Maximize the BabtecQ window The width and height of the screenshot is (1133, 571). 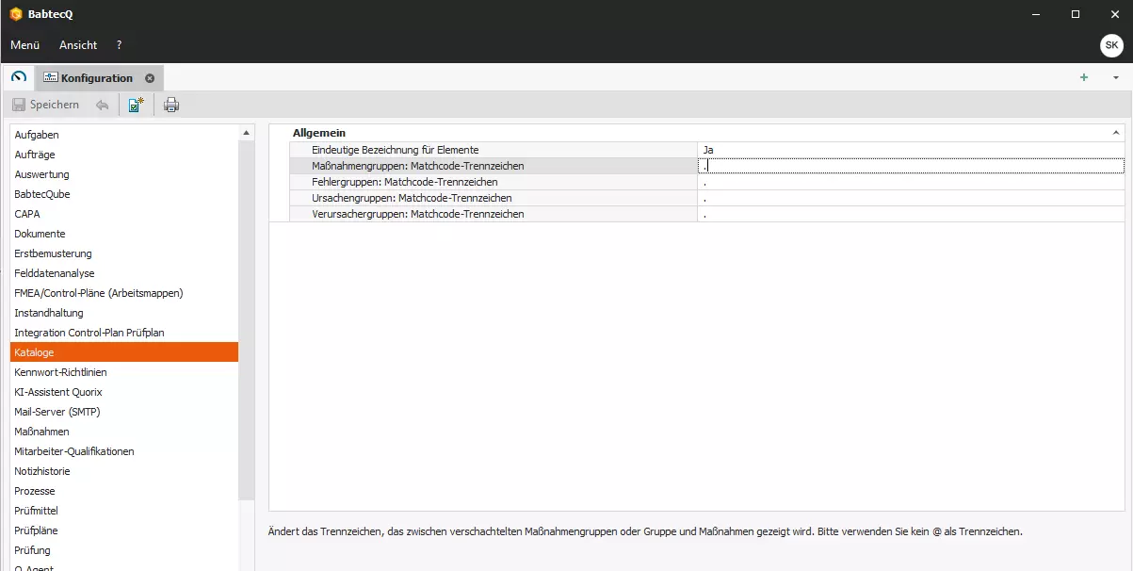click(1076, 14)
